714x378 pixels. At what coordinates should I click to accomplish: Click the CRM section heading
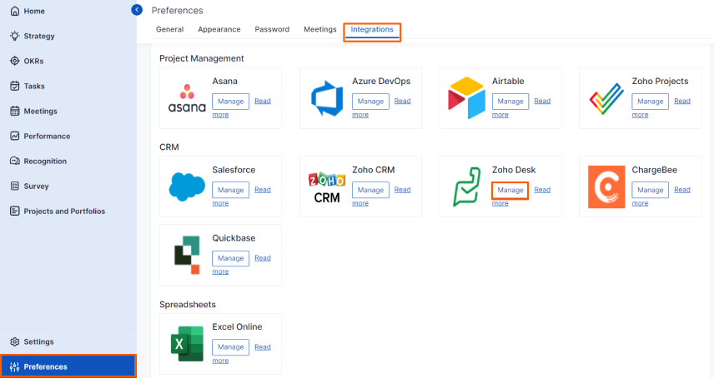pyautogui.click(x=169, y=147)
